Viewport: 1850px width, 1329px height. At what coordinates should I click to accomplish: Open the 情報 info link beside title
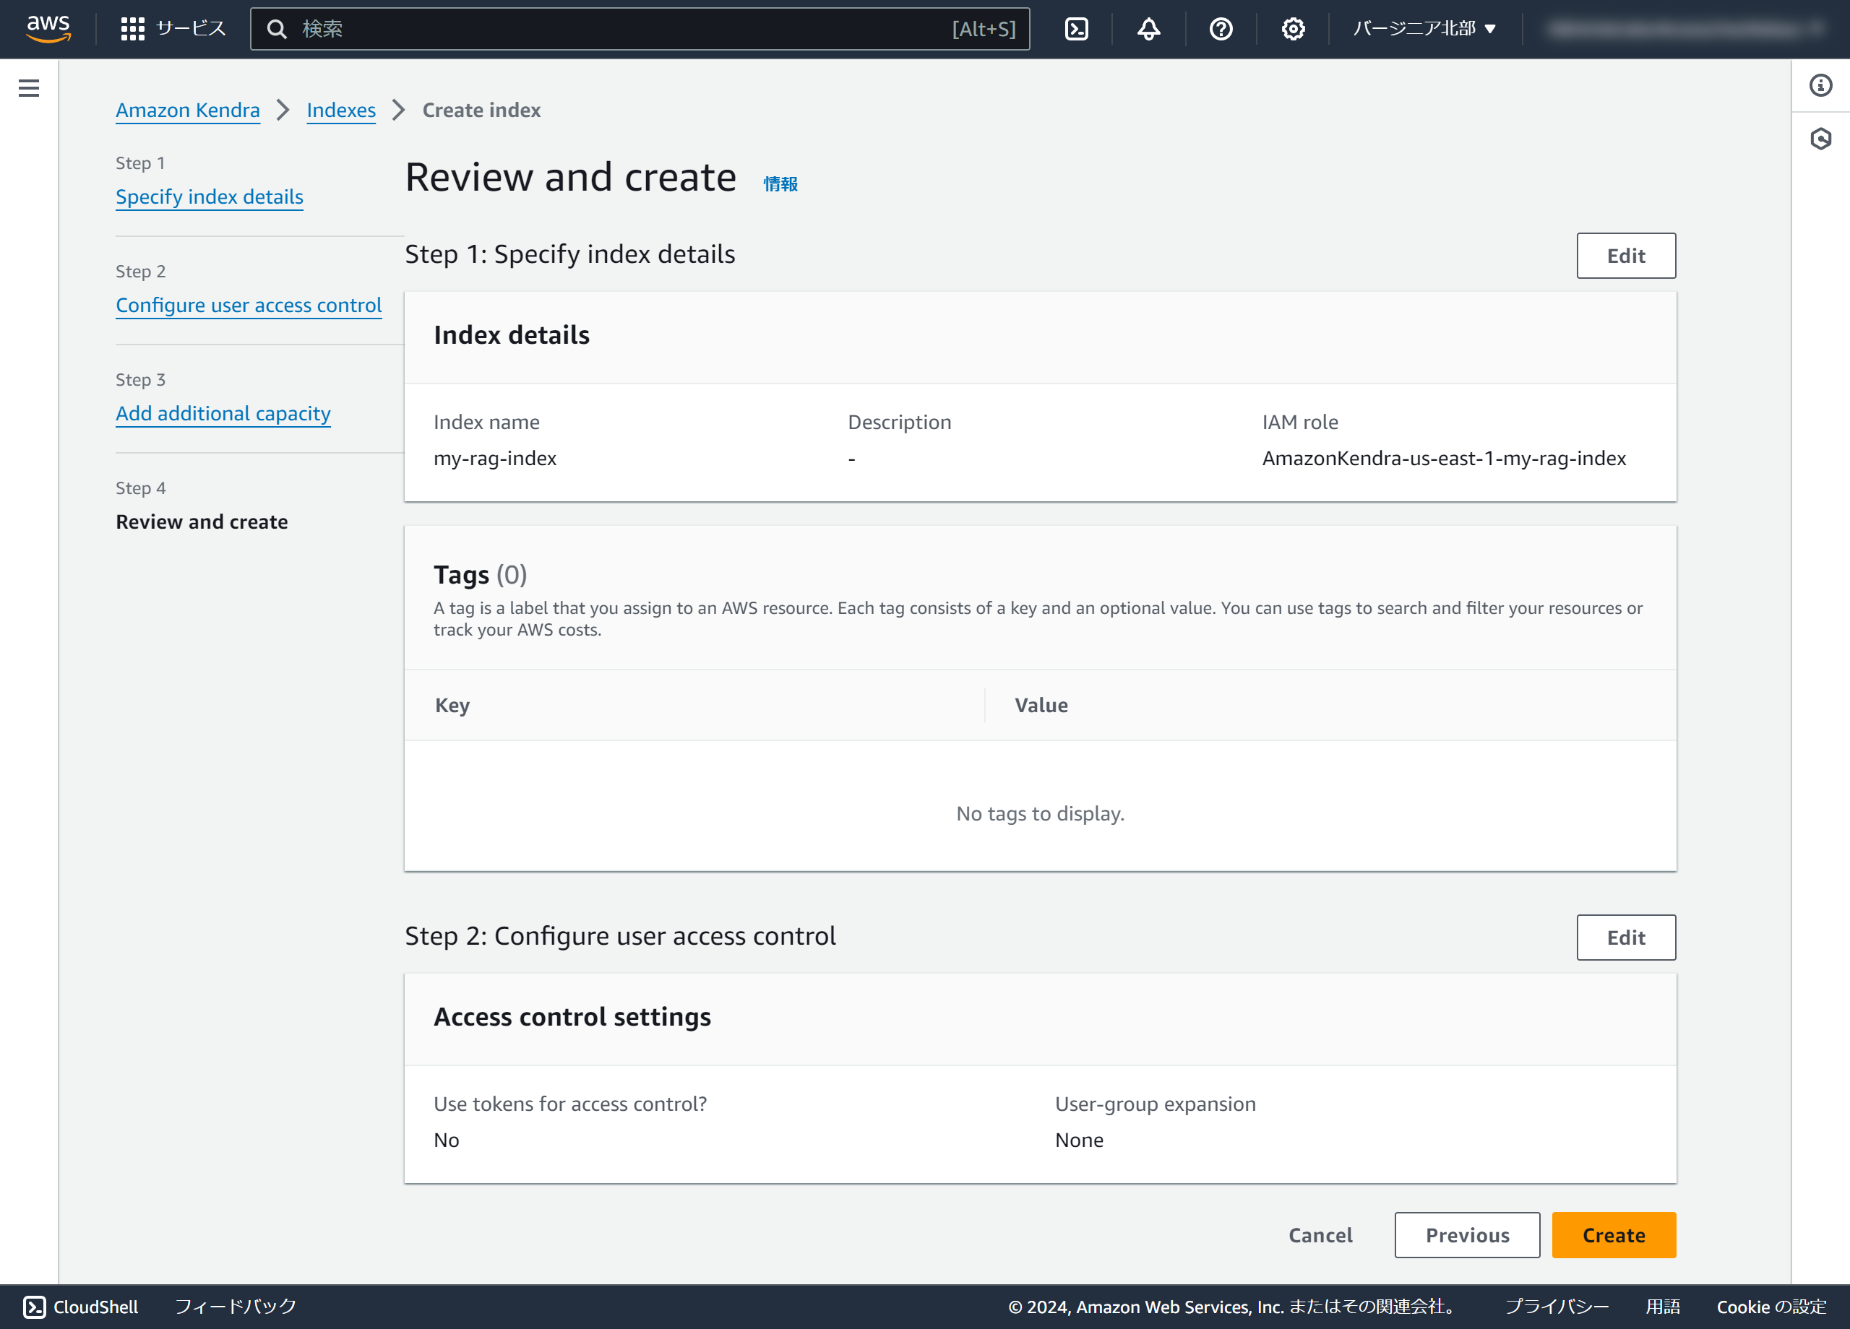[x=780, y=184]
